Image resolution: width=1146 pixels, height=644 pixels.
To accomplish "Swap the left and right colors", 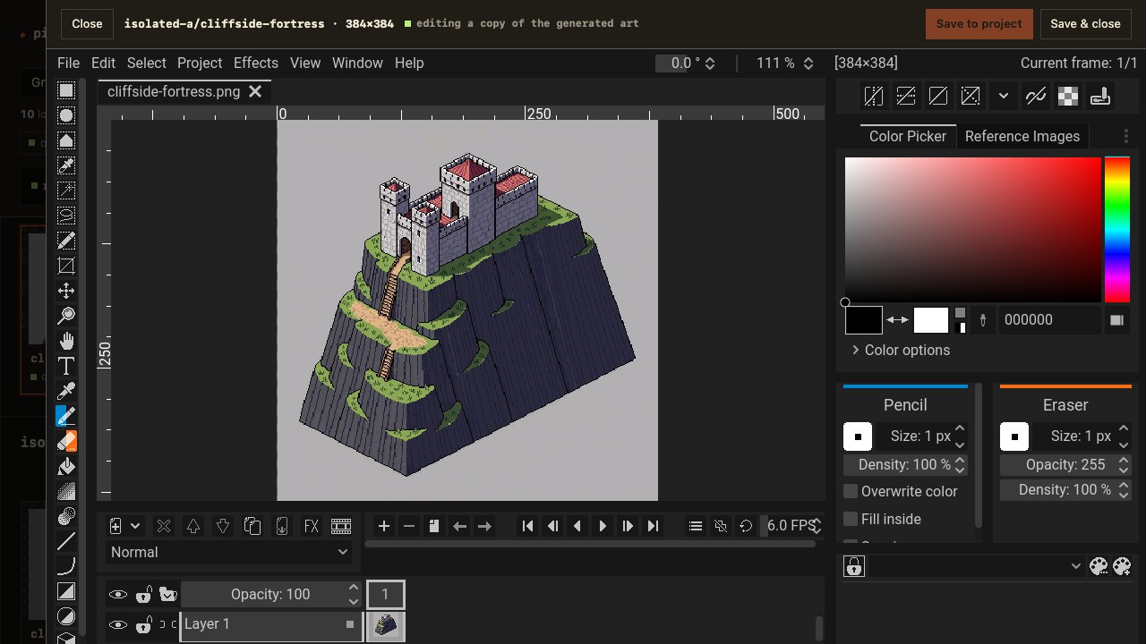I will (x=897, y=319).
